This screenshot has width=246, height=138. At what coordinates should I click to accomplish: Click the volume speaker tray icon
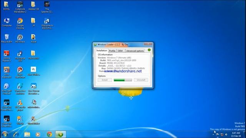[x=226, y=135]
